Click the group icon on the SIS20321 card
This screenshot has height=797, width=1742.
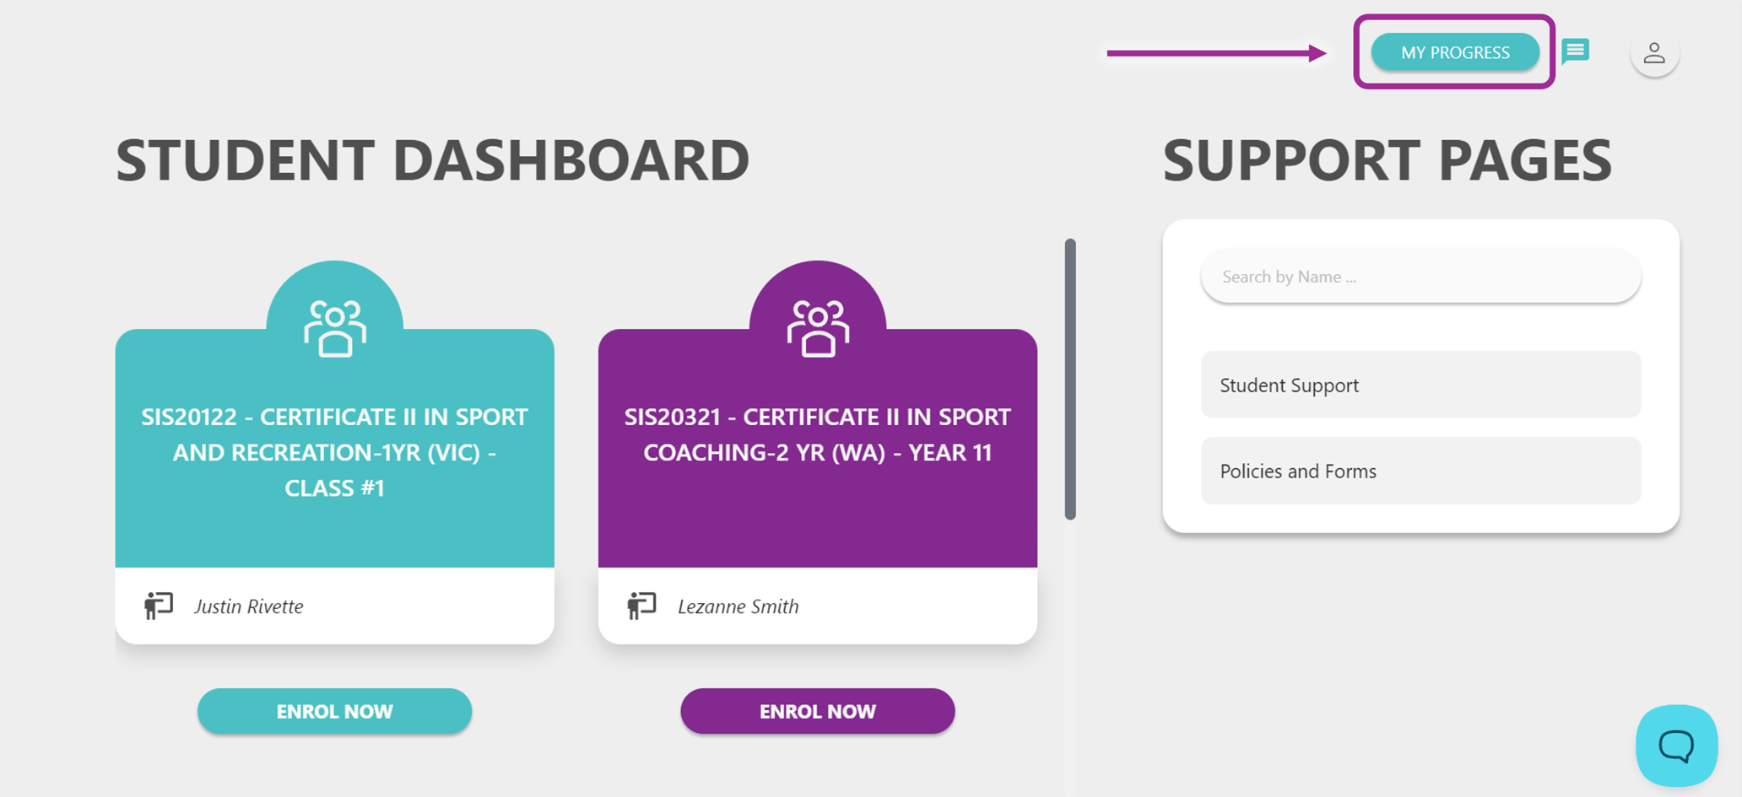818,328
